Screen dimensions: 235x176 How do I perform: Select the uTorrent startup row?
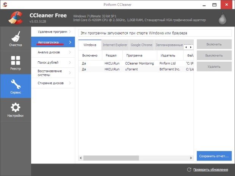(136, 69)
